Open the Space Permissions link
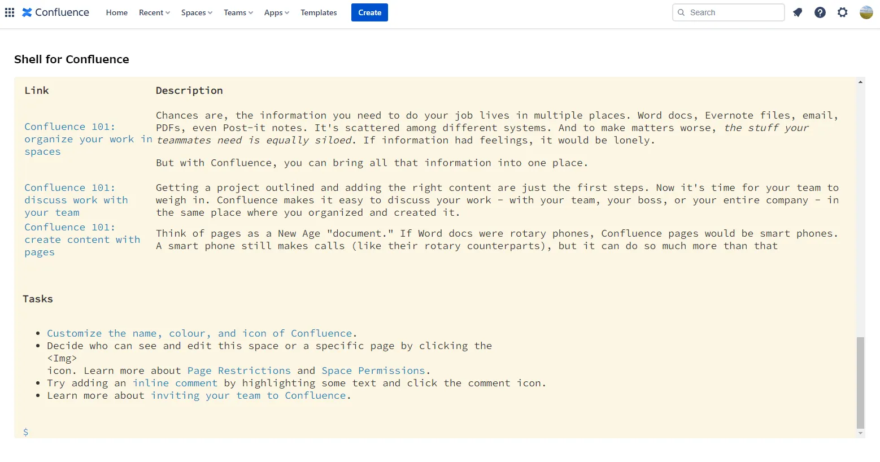The image size is (880, 462). pyautogui.click(x=373, y=371)
